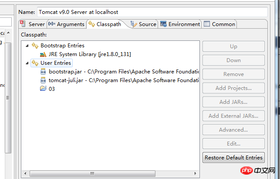
Task: Click the Source tab pencil icon
Action: 134,24
